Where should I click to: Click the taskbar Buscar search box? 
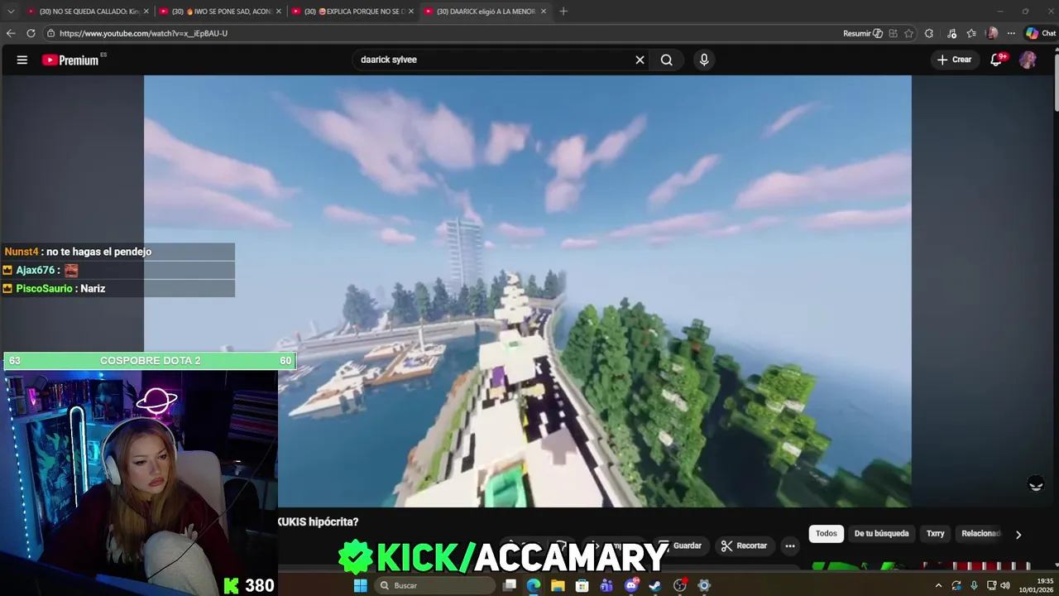(x=434, y=585)
